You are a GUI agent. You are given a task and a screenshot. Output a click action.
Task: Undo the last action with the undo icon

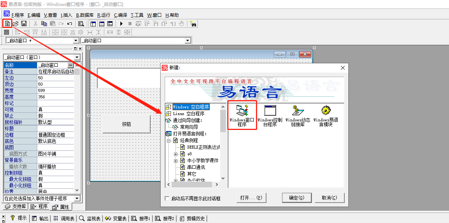coord(70,23)
